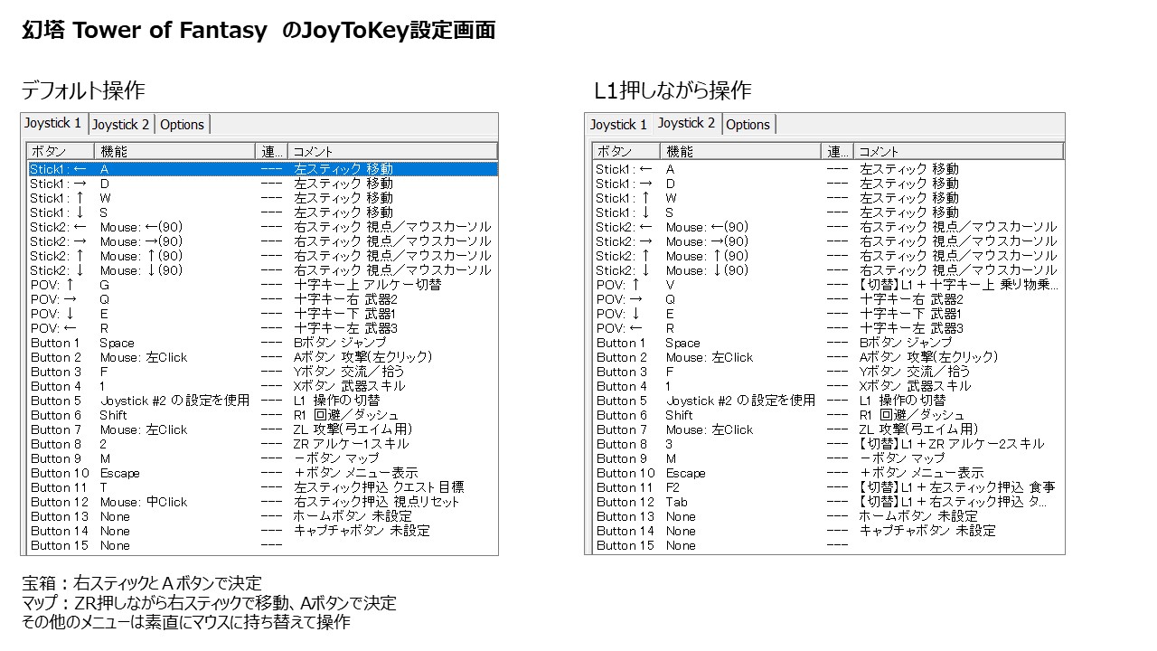
Task: Open Joystick 2 tab in left panel
Action: point(121,125)
